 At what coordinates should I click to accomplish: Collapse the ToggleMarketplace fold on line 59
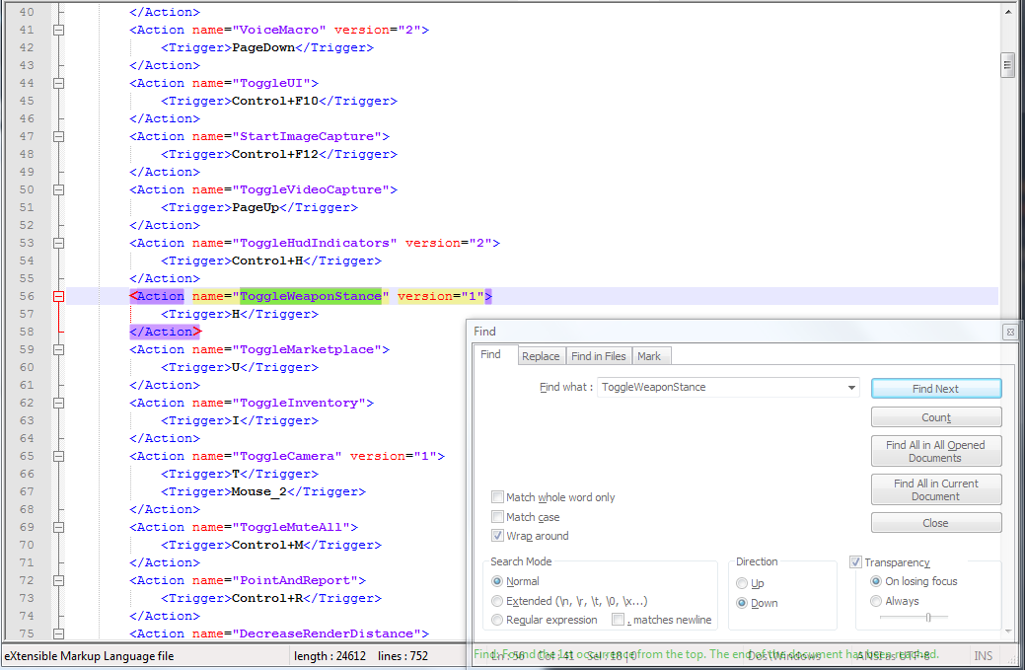59,349
